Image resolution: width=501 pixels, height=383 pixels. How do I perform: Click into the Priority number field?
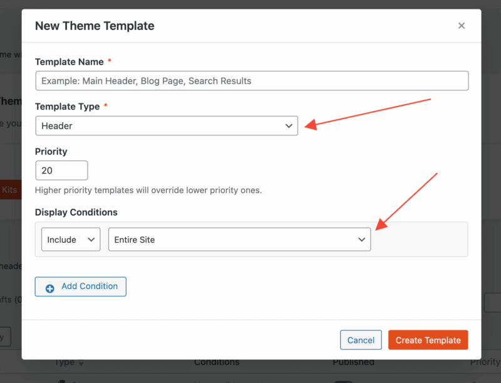point(61,171)
